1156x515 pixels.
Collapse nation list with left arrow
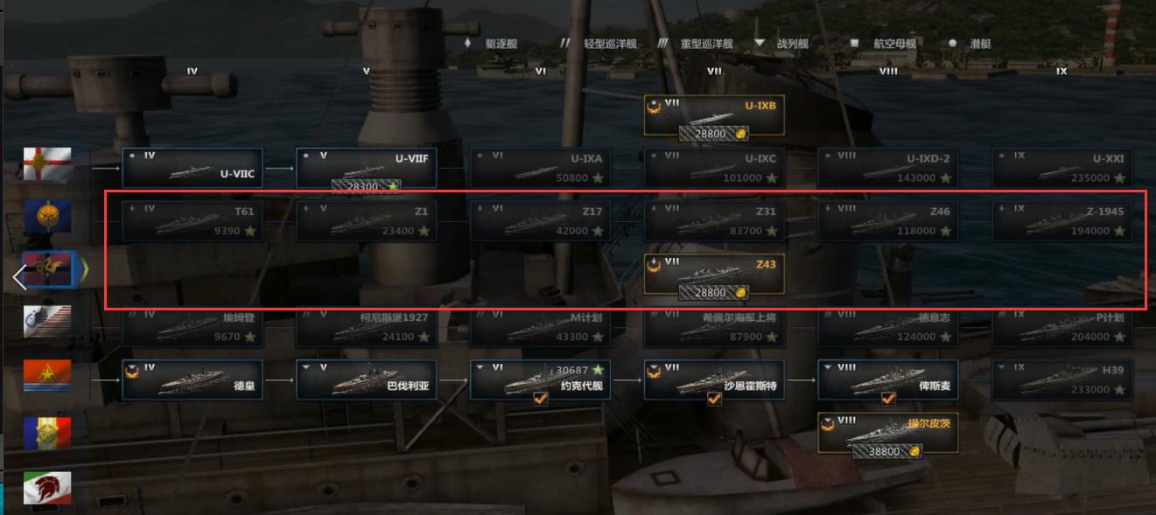[19, 278]
